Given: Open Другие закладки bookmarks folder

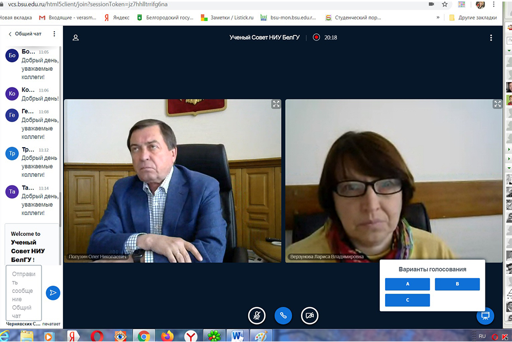Looking at the screenshot, I should 473,17.
